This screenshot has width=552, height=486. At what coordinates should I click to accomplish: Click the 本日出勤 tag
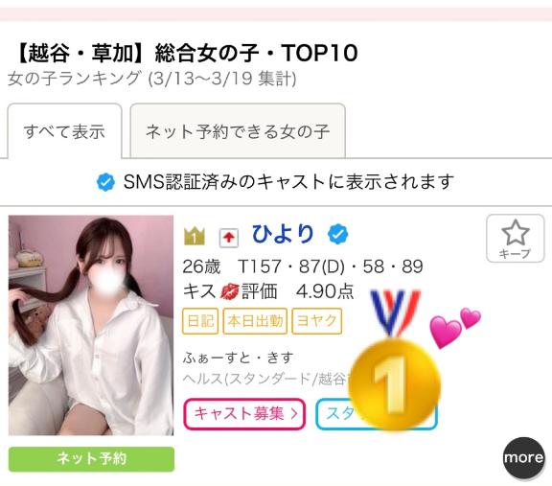pyautogui.click(x=255, y=321)
